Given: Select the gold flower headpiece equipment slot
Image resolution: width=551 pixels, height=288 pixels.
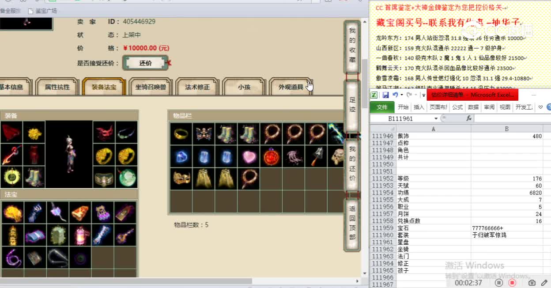Looking at the screenshot, I should coord(34,132).
